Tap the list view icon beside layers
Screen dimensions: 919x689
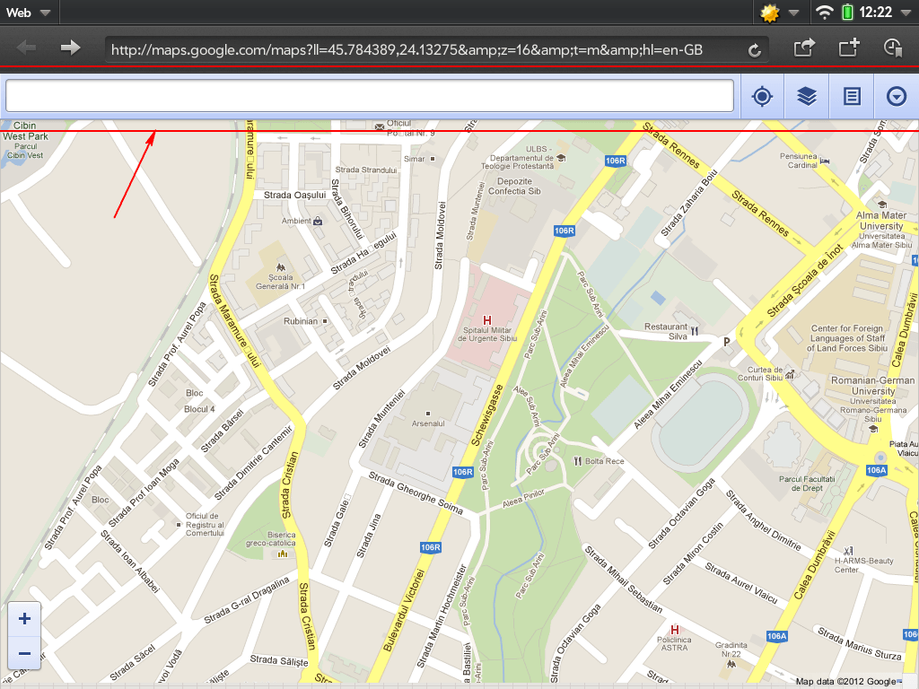click(851, 96)
